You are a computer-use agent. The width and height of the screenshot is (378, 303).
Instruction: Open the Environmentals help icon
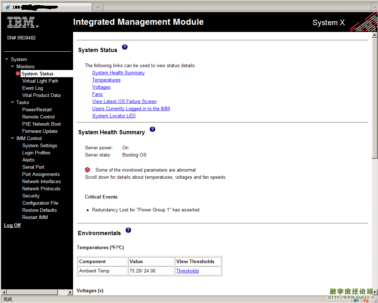(x=128, y=230)
